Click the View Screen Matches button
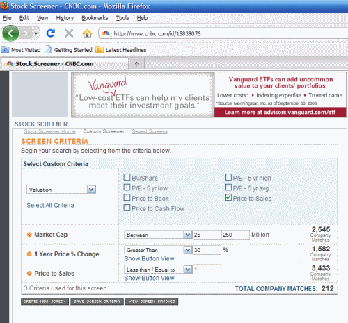Image resolution: width=348 pixels, height=323 pixels. 152,301
